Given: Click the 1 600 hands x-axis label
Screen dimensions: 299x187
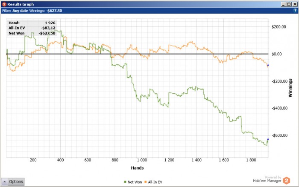Looking at the screenshot, I should (x=224, y=160).
